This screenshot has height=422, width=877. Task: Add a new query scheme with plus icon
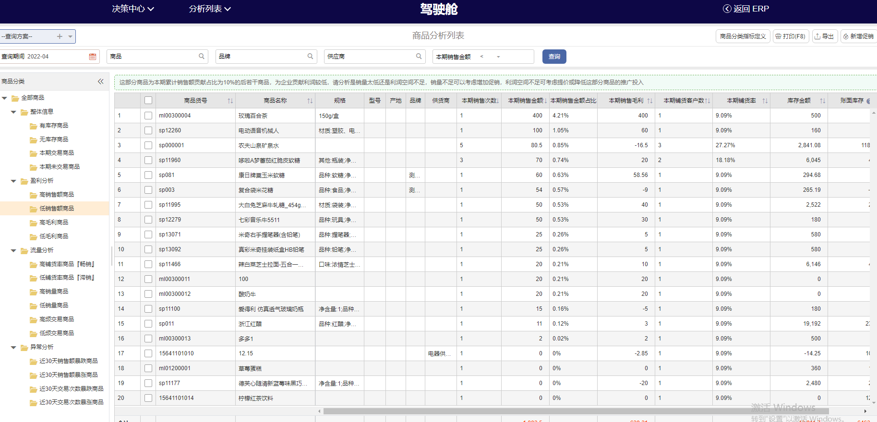60,36
